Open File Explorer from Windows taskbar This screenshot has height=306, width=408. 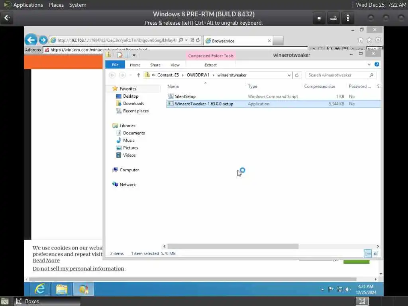[x=62, y=289]
